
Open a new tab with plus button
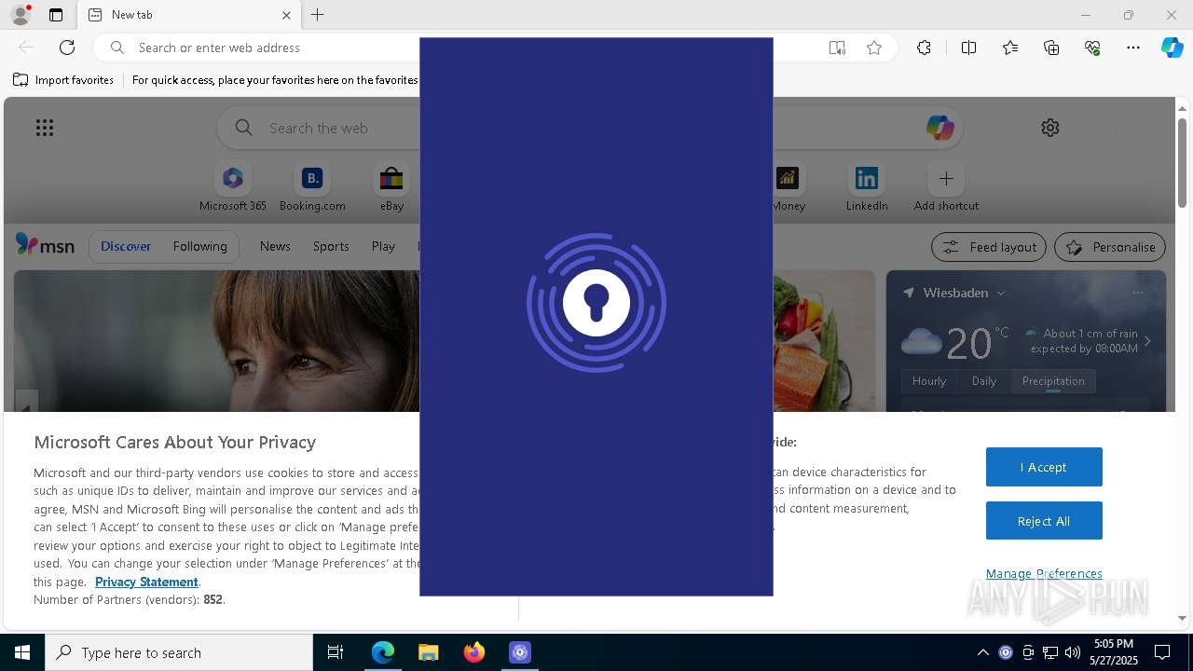pos(318,15)
